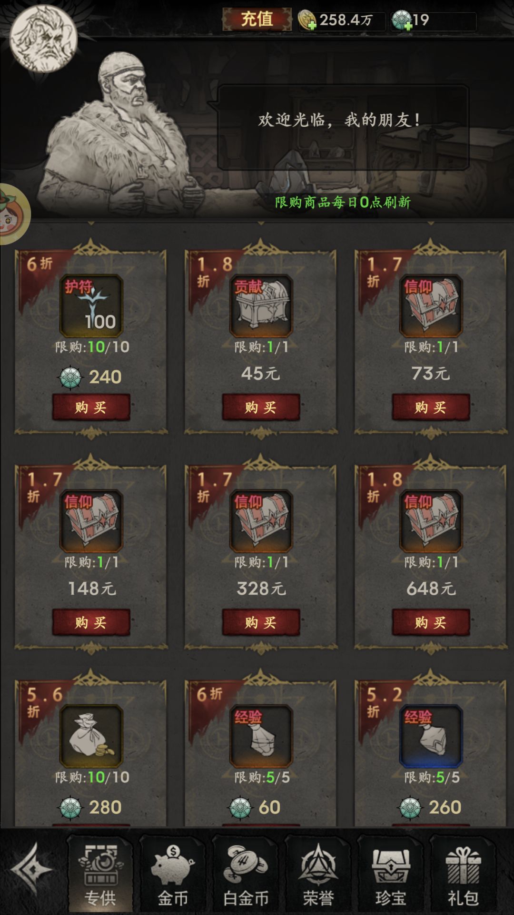Viewport: 514px width, 915px height.
Task: Select the 73元 信仰 chest icon
Action: [431, 305]
